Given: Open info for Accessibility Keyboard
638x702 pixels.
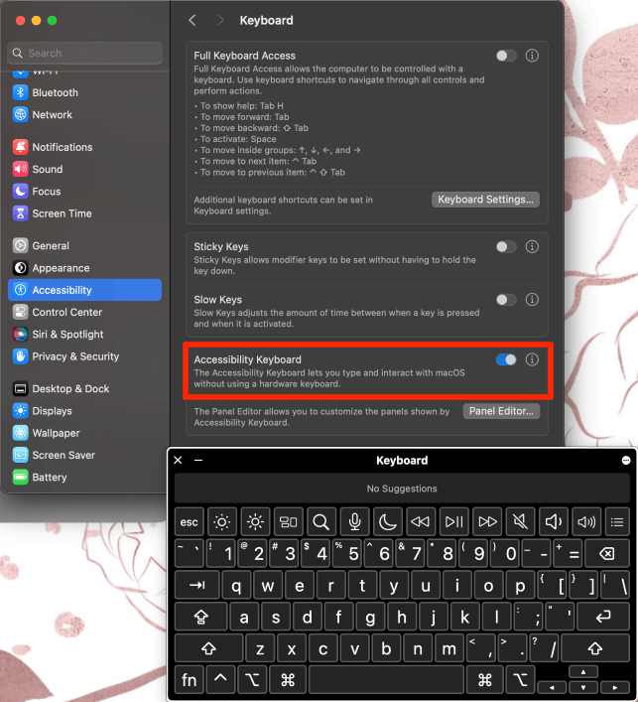Looking at the screenshot, I should 532,359.
